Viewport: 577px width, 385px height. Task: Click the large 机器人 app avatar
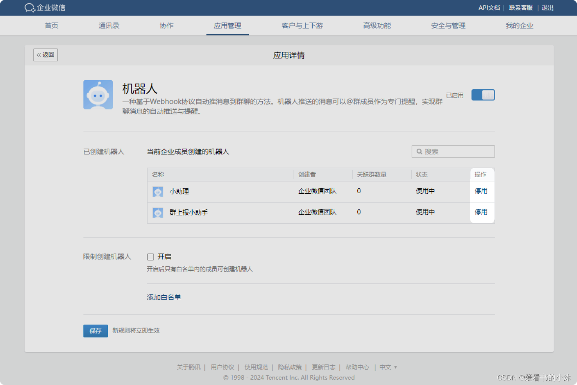tap(98, 95)
